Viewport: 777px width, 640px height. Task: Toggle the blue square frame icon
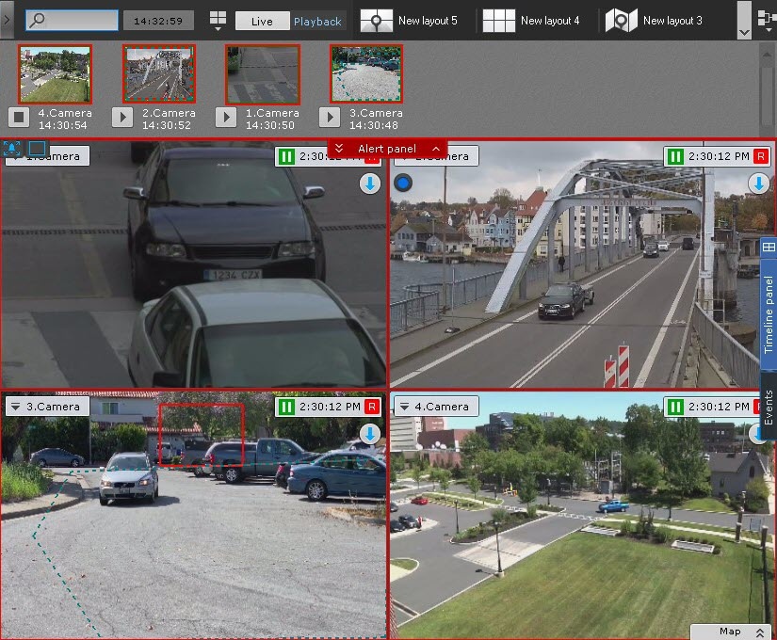point(37,148)
